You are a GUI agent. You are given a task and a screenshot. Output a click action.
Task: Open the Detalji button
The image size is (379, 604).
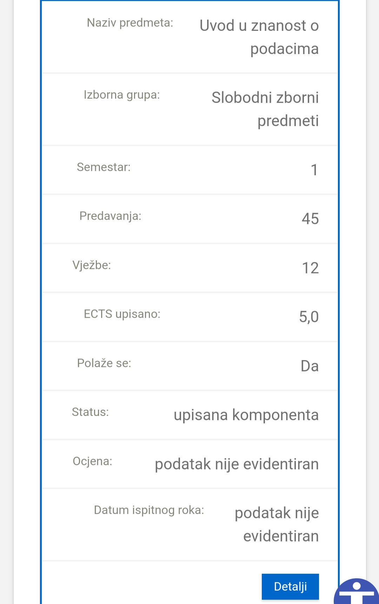[290, 586]
